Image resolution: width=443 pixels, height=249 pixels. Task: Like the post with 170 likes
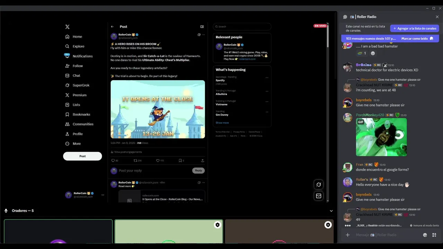pos(158,160)
